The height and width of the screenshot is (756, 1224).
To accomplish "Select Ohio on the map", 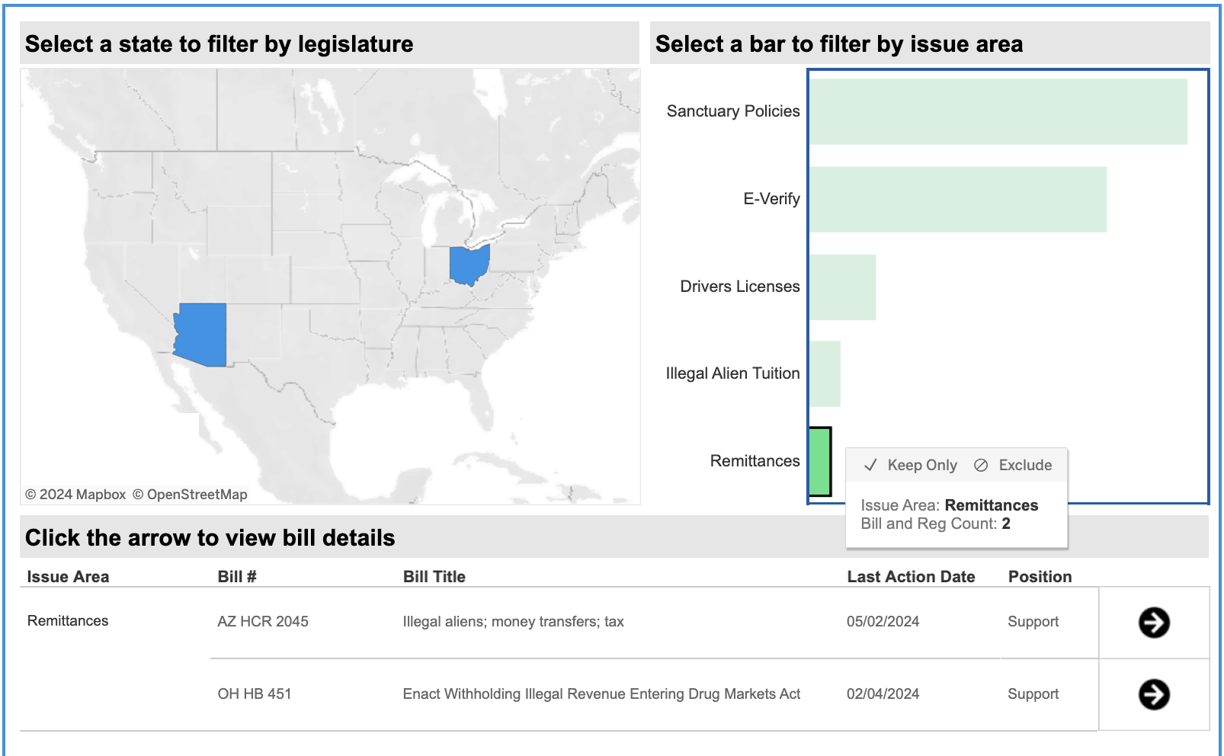I will pyautogui.click(x=468, y=264).
